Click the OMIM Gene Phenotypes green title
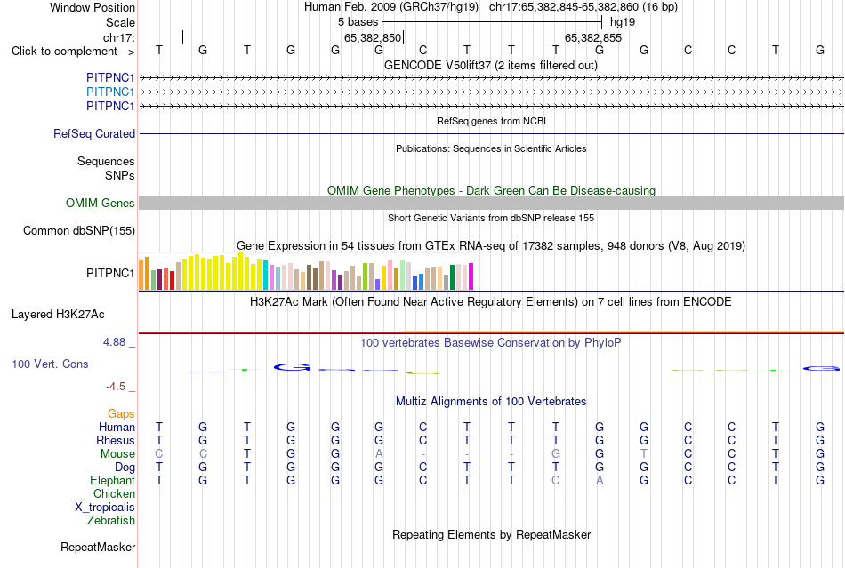This screenshot has width=845, height=568. [491, 190]
